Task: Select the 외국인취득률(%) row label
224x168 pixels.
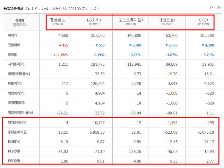Action: 19,74
